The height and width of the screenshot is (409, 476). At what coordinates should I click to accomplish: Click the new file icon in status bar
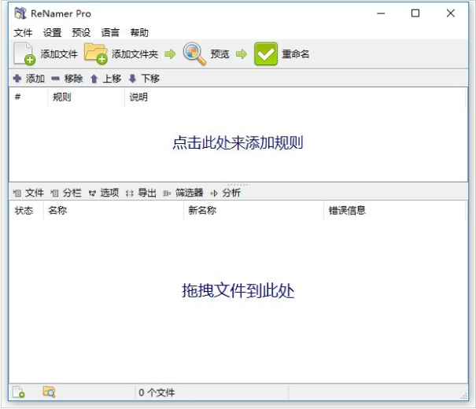18,392
